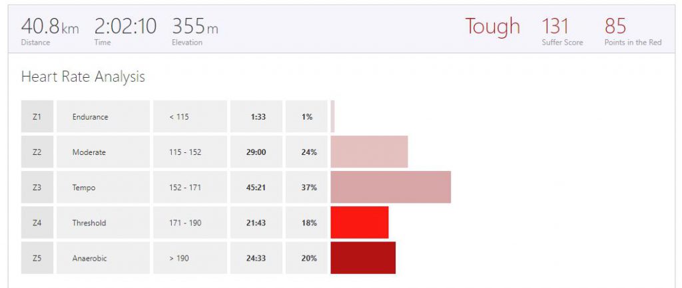Click the 40.8 km Distance stat

49,27
